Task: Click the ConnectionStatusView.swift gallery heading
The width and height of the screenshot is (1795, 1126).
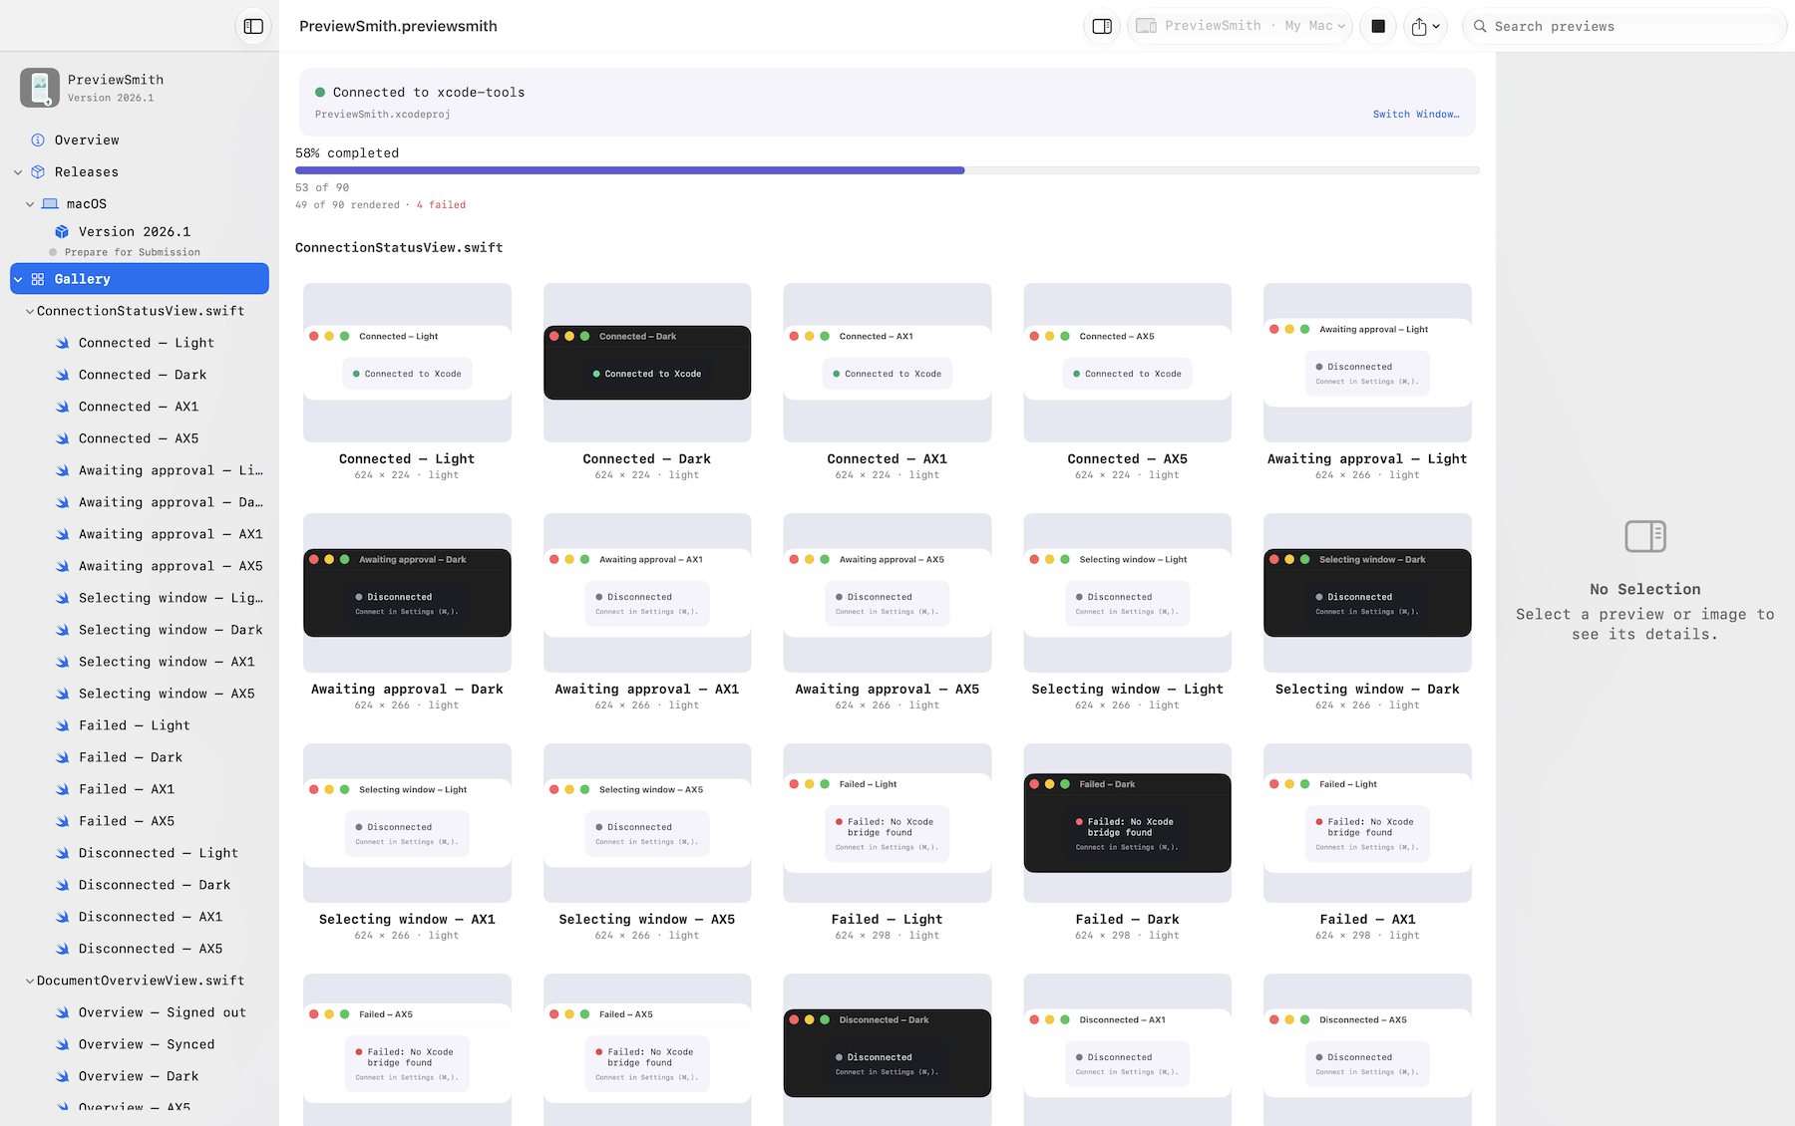Action: (x=399, y=248)
